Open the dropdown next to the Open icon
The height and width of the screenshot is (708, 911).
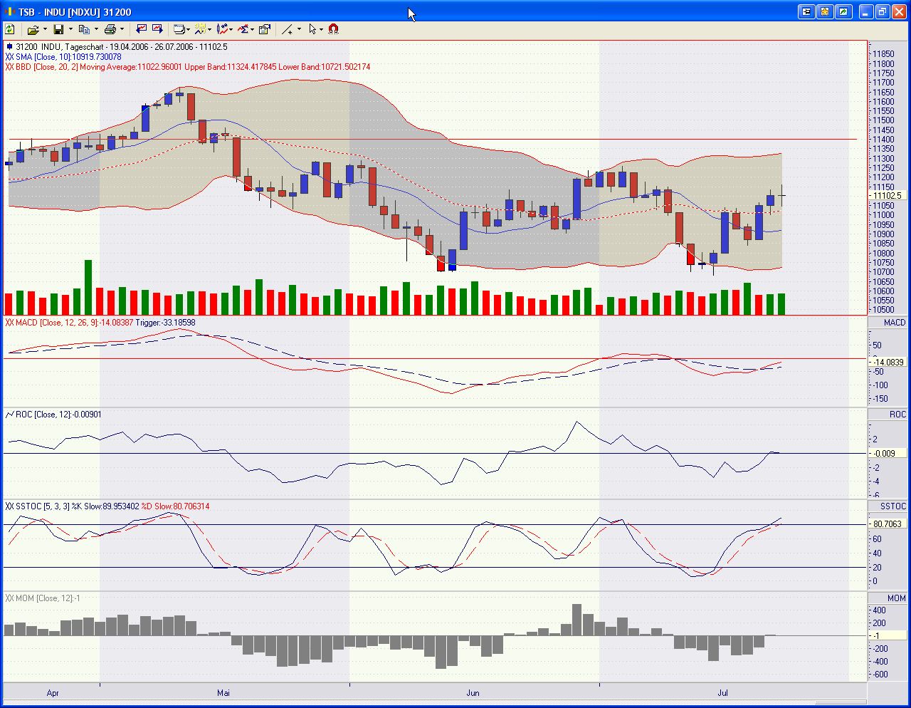(46, 29)
